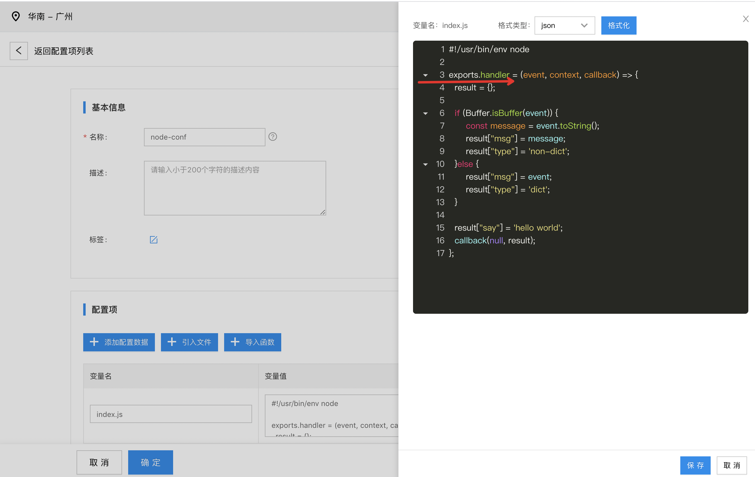This screenshot has width=755, height=477.
Task: Open the 格式类型 json dropdown
Action: click(x=564, y=25)
